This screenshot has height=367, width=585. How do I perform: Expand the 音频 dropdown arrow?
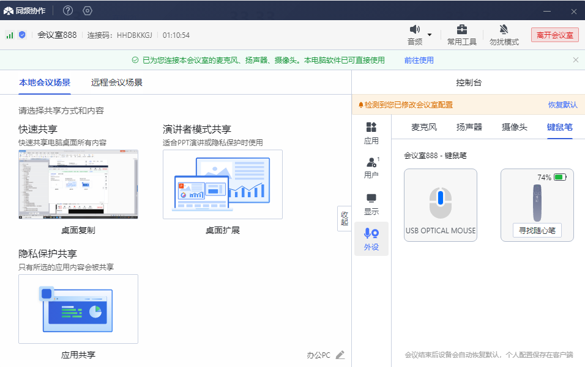[x=430, y=35]
